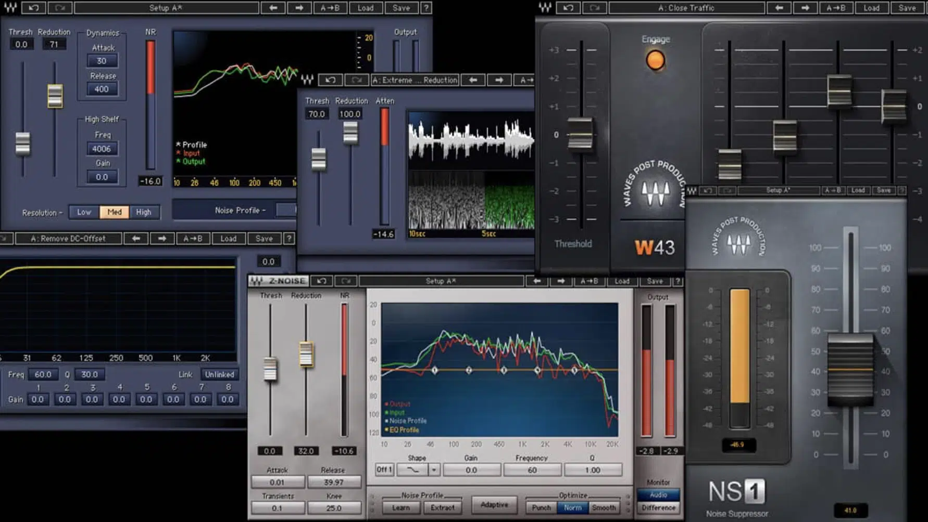928x522 pixels.
Task: Click undo in the NS1 toolbar
Action: [708, 190]
